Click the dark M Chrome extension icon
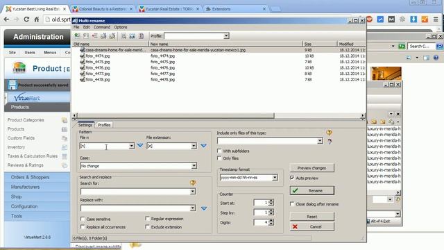This screenshot has width=444, height=250. point(391,19)
